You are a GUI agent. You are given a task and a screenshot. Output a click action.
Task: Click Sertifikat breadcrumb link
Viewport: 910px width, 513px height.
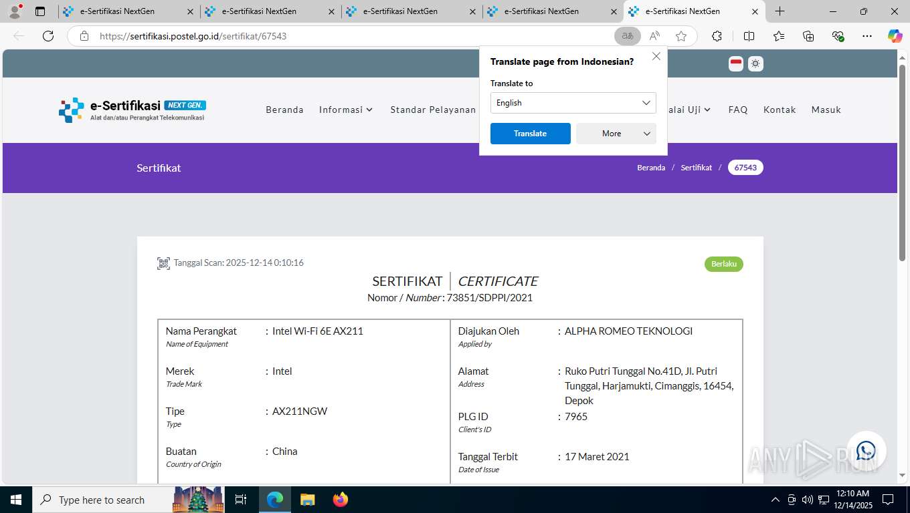[x=697, y=168]
